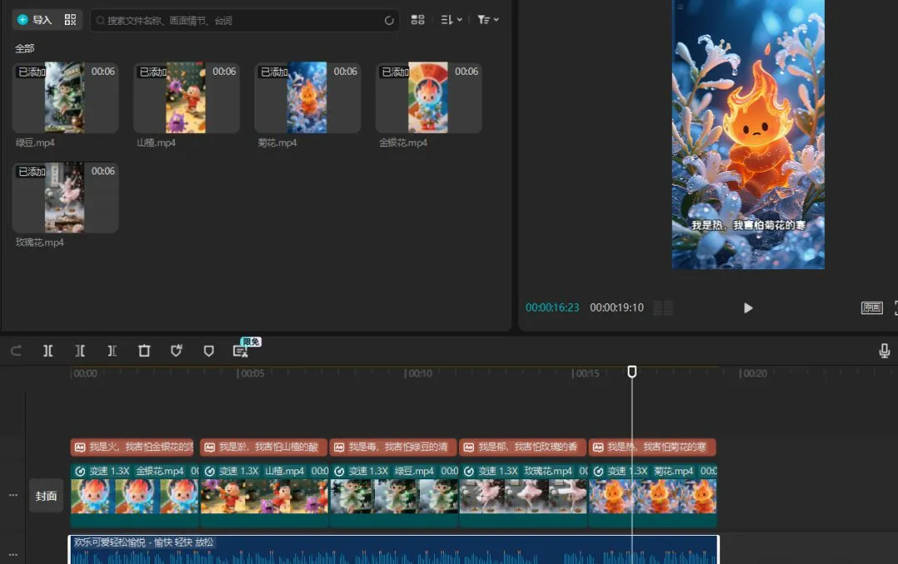Screen dimensions: 898x564
Task: Select the subtitle clip 我是毒，我害怕绿豆的清
Action: click(393, 447)
